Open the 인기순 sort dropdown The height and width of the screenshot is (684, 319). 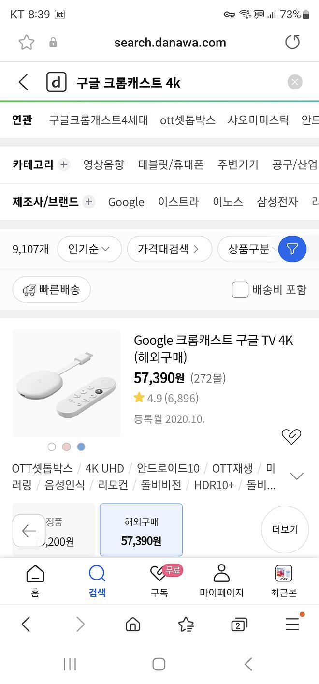coord(89,249)
